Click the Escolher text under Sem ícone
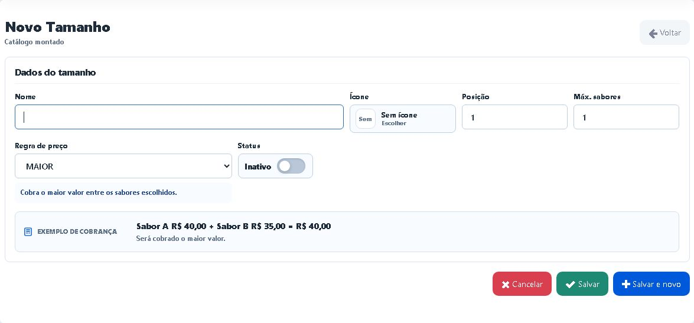Image resolution: width=694 pixels, height=323 pixels. 394,123
